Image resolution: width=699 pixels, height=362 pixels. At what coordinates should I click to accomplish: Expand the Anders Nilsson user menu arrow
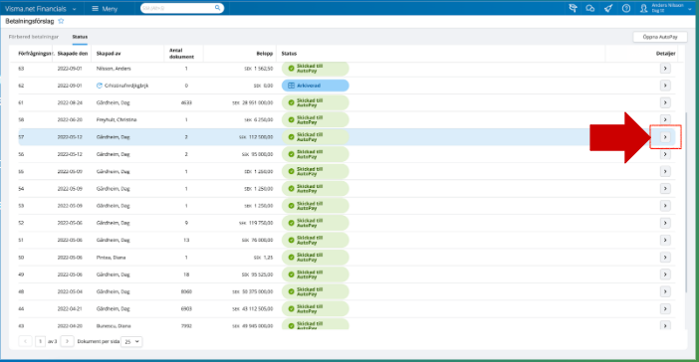[690, 9]
